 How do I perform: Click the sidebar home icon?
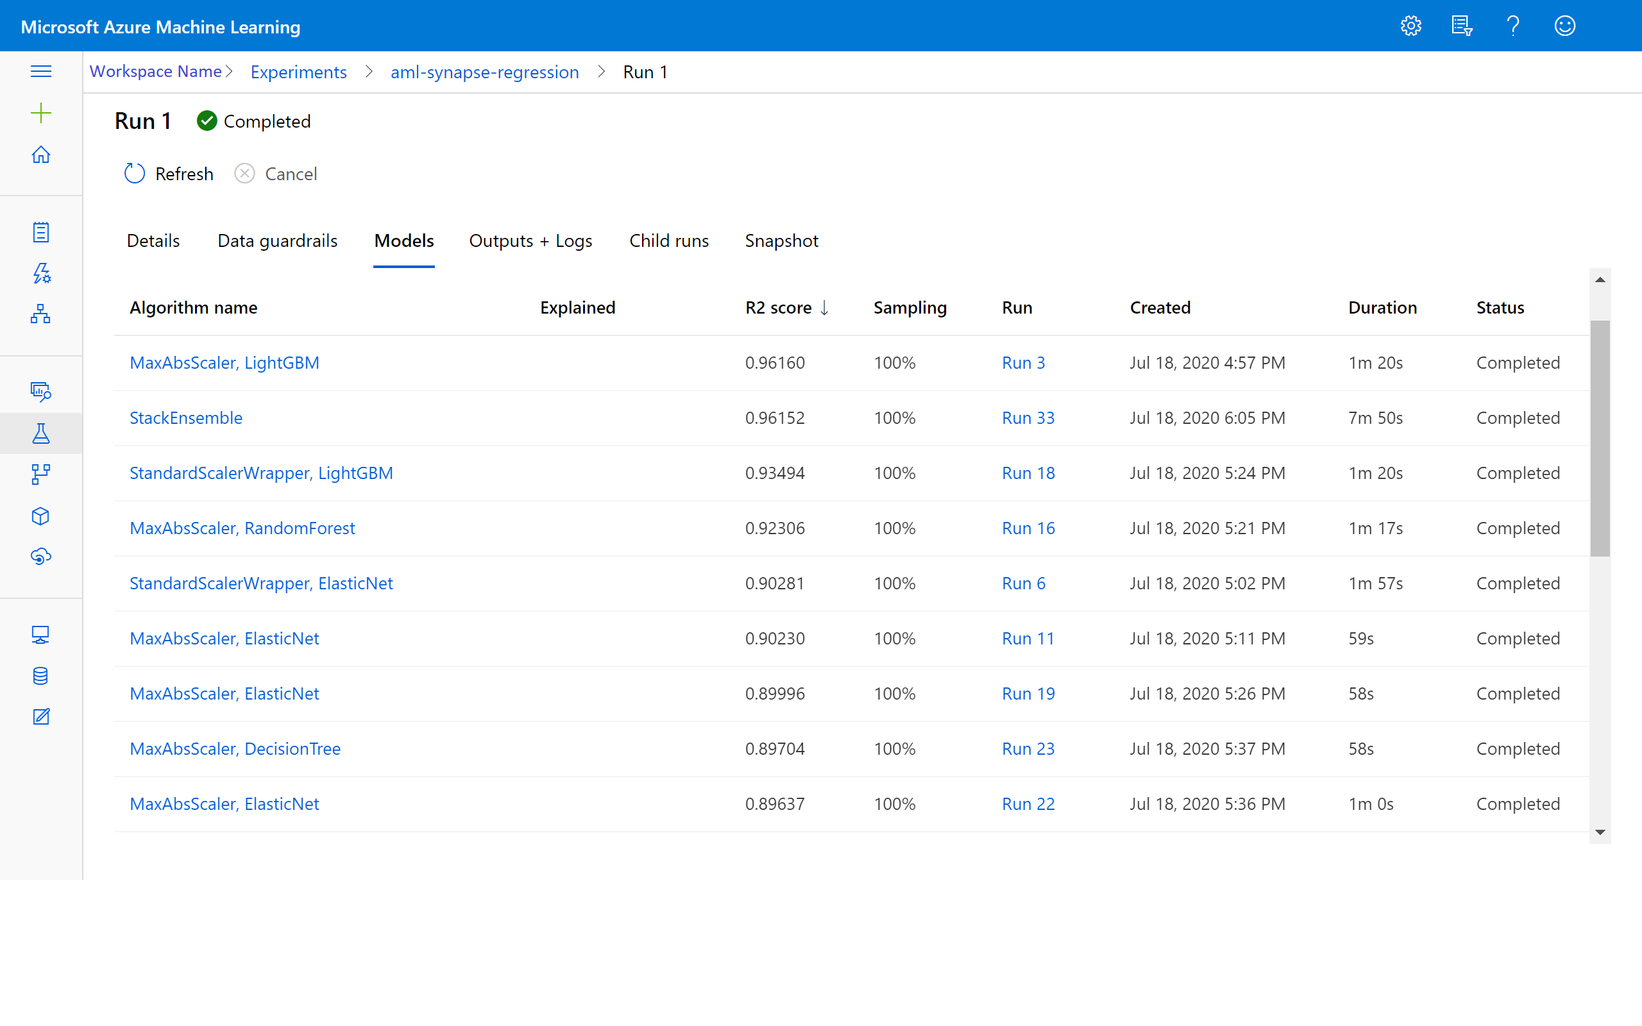point(40,154)
